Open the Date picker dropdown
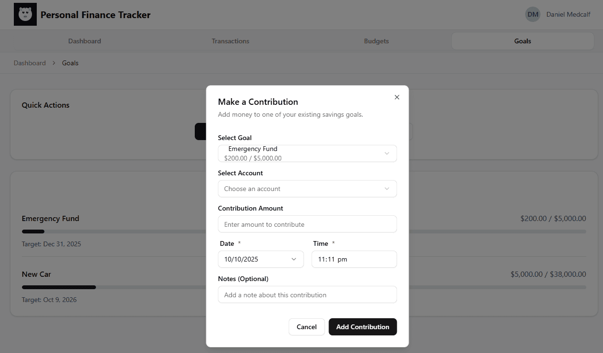Screen dimensions: 603x353 (261, 259)
